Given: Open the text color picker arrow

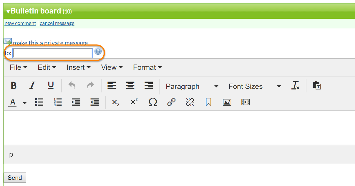Looking at the screenshot, I should pyautogui.click(x=25, y=103).
